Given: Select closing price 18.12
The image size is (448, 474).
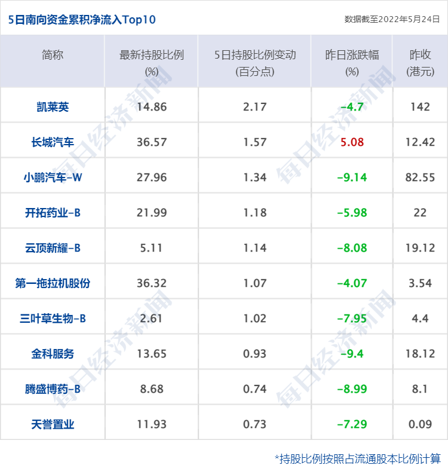Looking at the screenshot, I should (420, 354).
